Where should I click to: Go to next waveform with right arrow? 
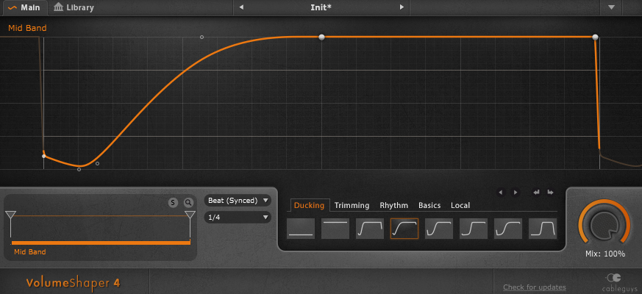click(x=515, y=192)
